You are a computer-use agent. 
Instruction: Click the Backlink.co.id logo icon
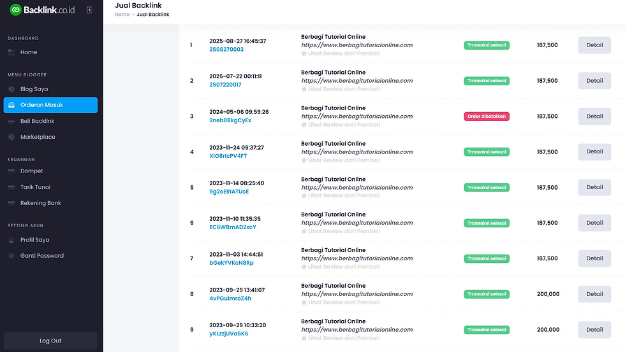15,10
